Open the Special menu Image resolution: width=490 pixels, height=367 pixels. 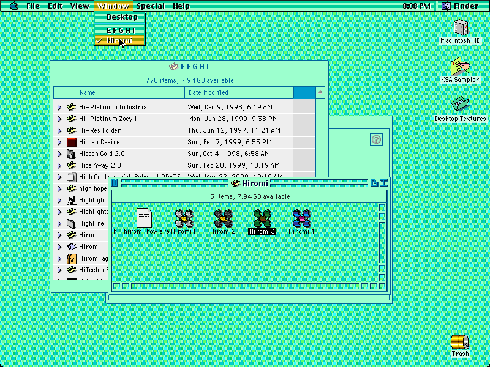tap(151, 6)
